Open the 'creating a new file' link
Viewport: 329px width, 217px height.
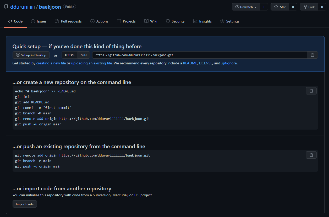click(51, 63)
